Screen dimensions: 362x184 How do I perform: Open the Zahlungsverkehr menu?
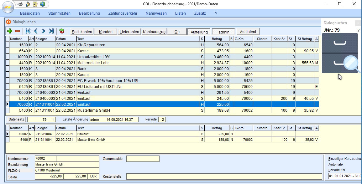tap(123, 13)
